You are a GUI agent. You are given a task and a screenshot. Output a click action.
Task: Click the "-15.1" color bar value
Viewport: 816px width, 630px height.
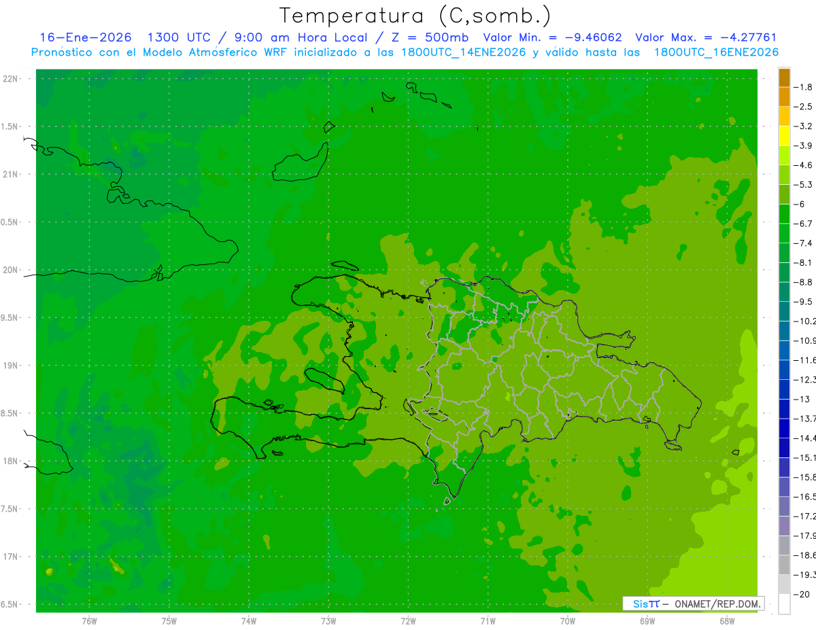806,457
